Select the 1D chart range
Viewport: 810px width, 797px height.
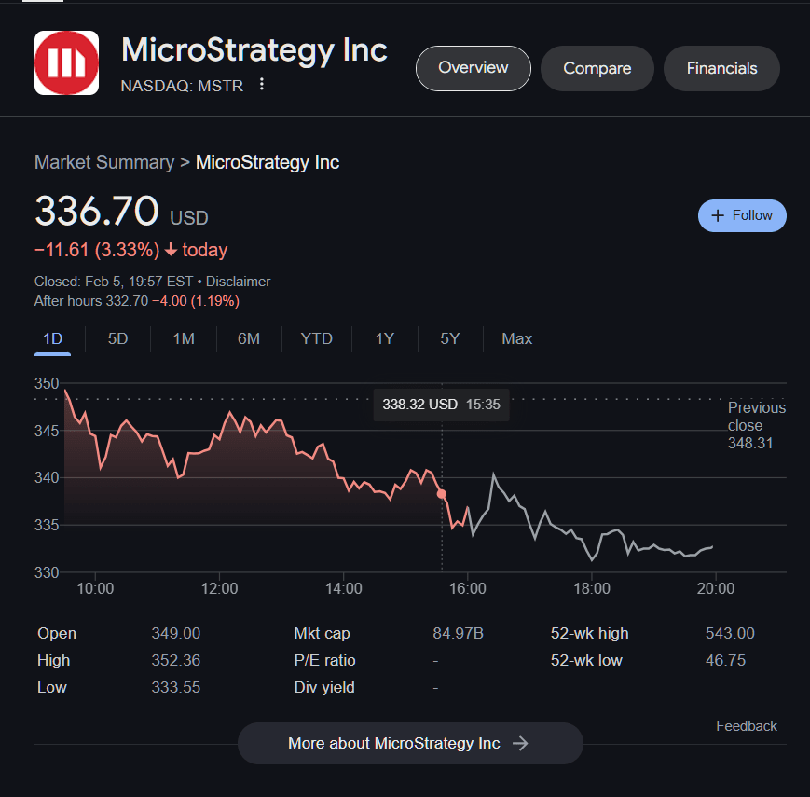pos(53,338)
